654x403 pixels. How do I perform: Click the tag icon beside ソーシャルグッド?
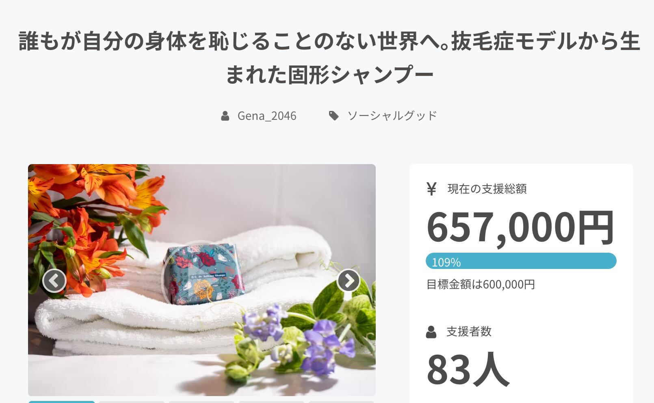(x=333, y=116)
